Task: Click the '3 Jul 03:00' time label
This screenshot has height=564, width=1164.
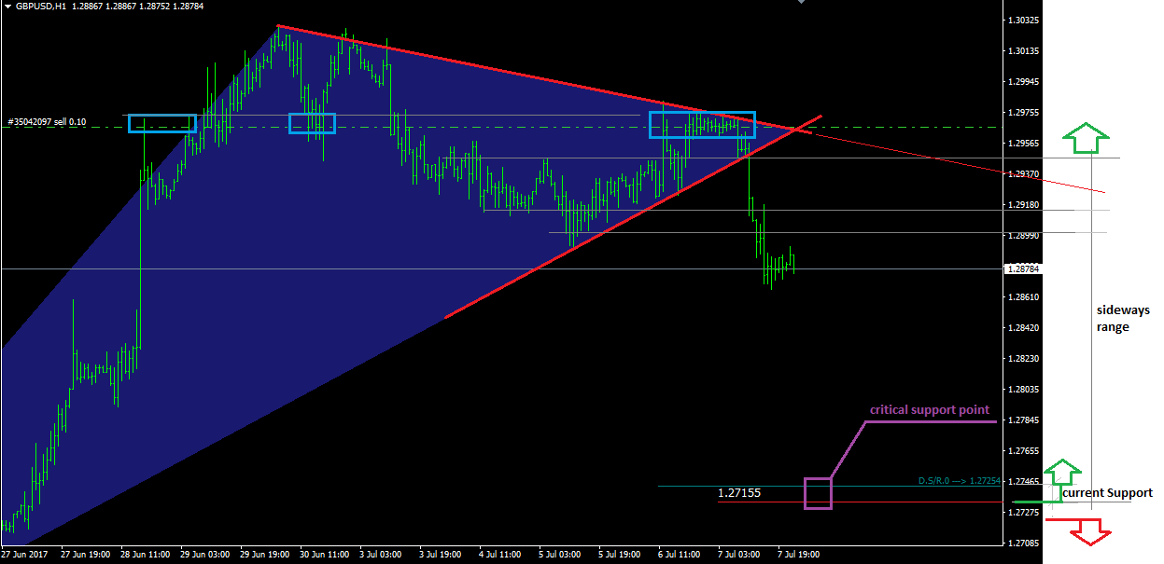Action: pyautogui.click(x=382, y=554)
